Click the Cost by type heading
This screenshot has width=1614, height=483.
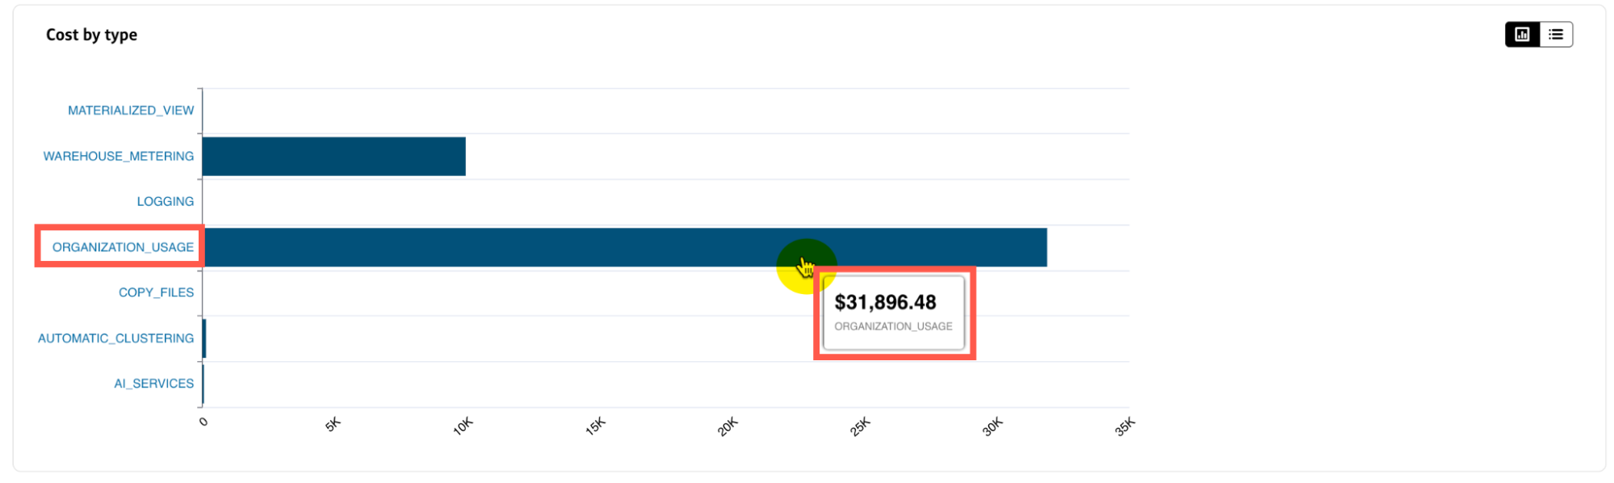pos(91,35)
